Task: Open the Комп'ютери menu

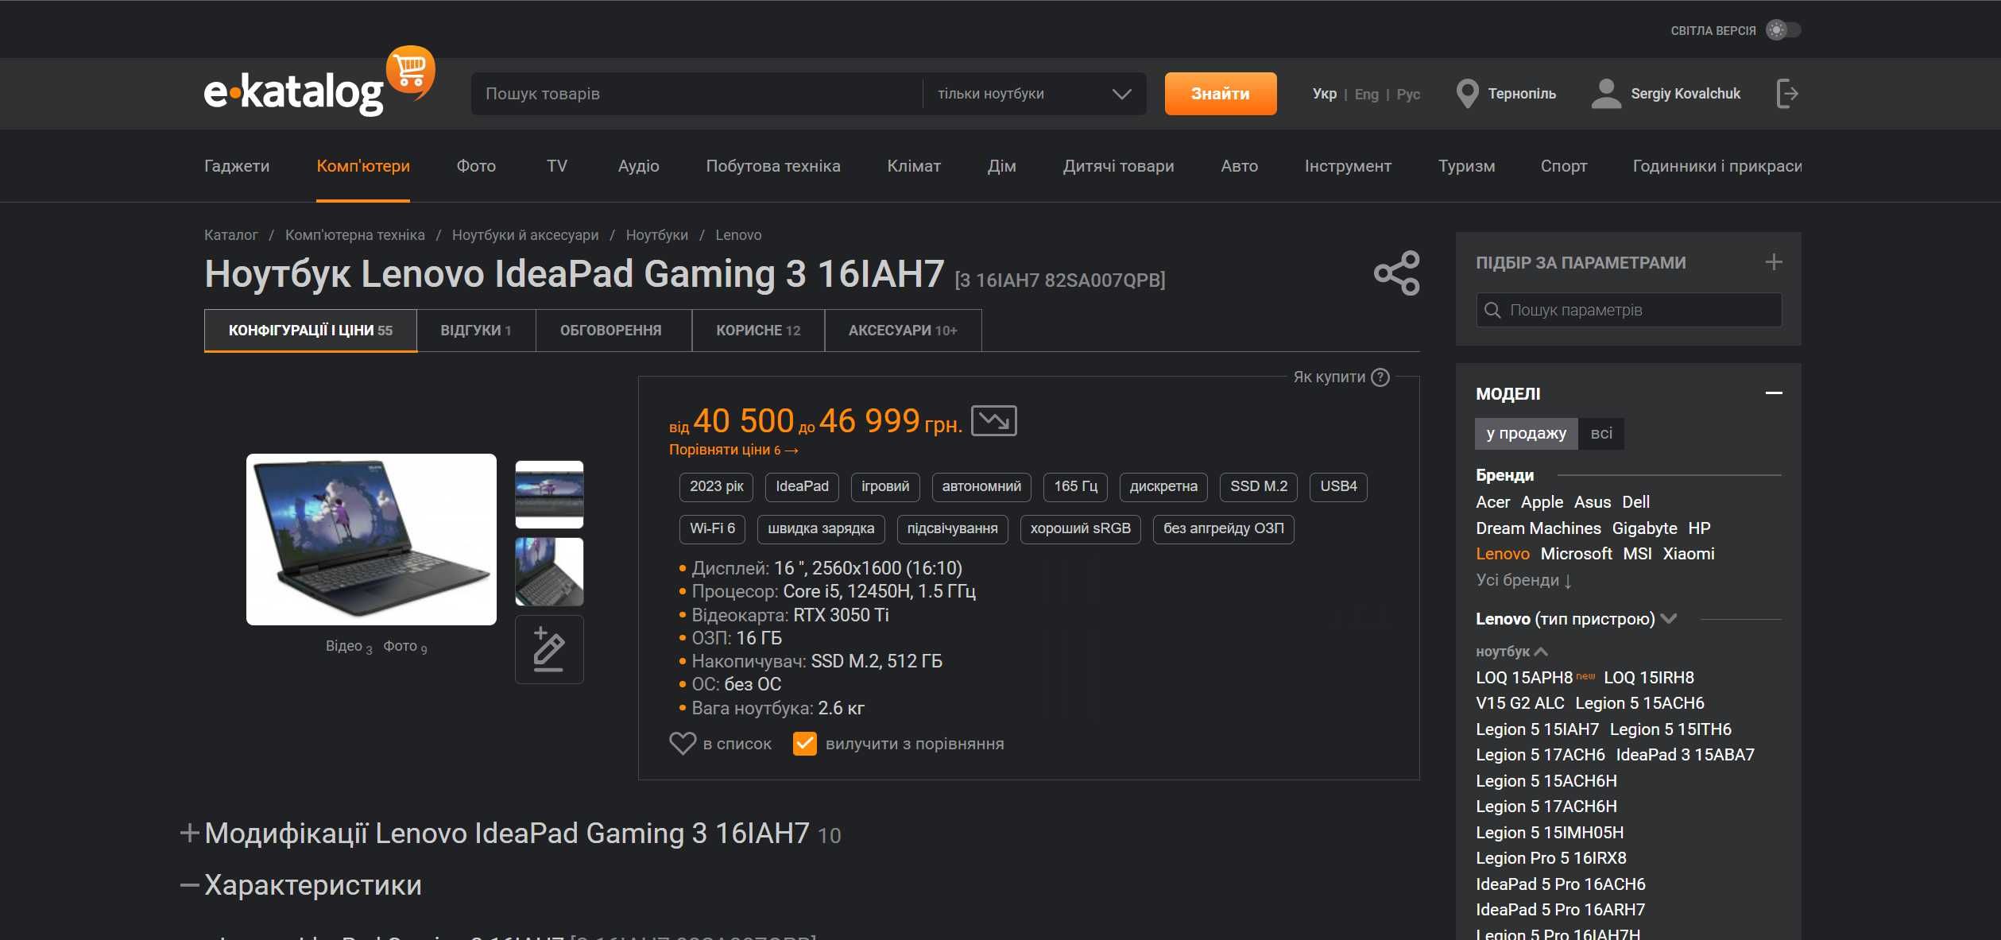Action: pos(363,166)
